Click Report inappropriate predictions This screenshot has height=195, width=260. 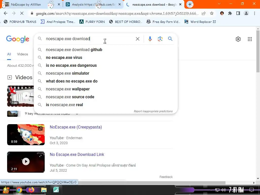(x=153, y=111)
